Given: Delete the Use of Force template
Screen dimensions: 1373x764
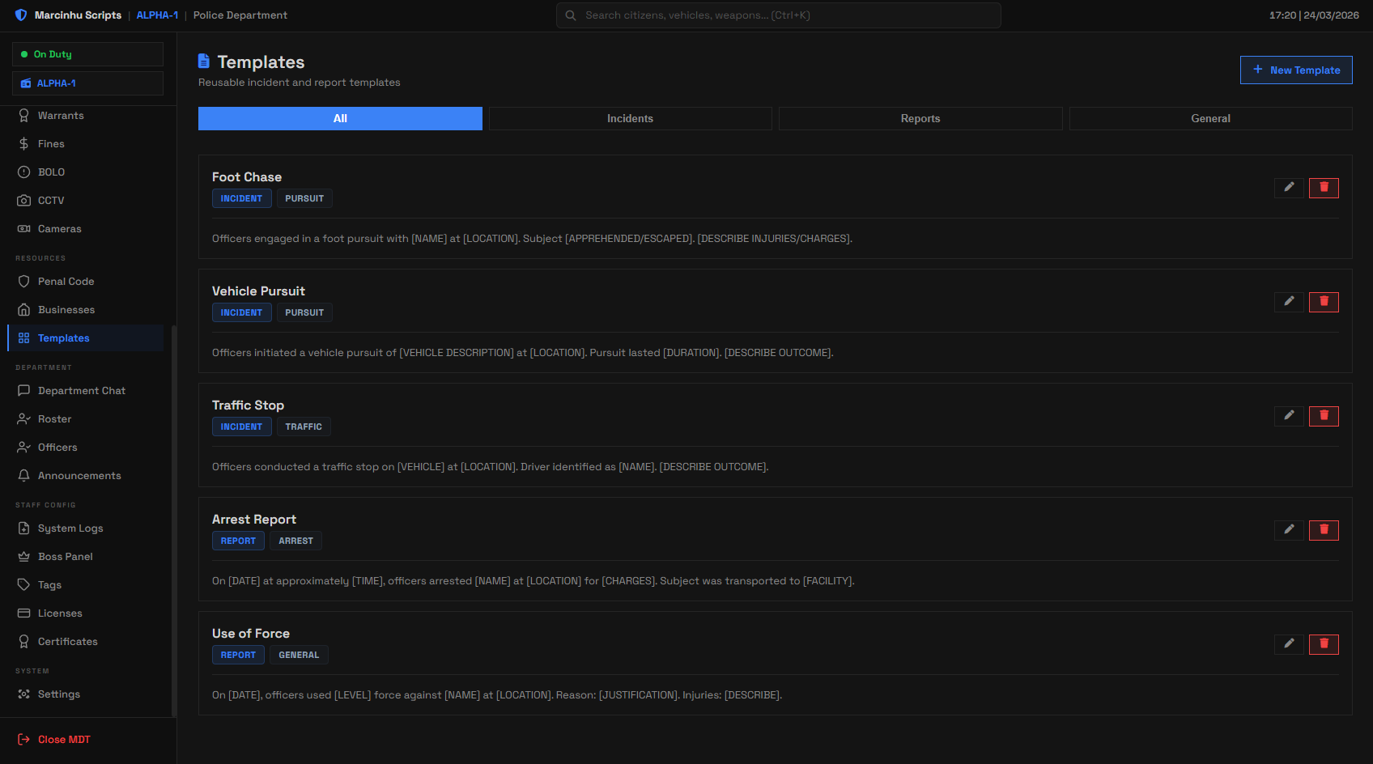Looking at the screenshot, I should pyautogui.click(x=1324, y=644).
